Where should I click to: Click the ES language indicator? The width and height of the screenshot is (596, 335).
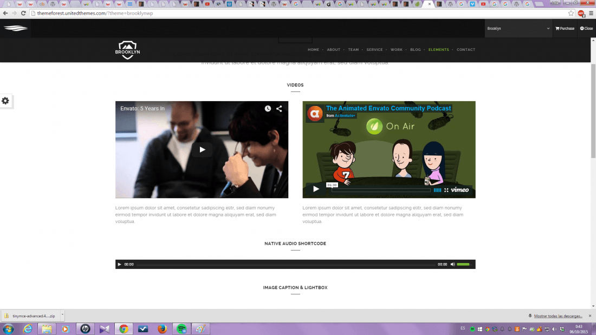(463, 328)
